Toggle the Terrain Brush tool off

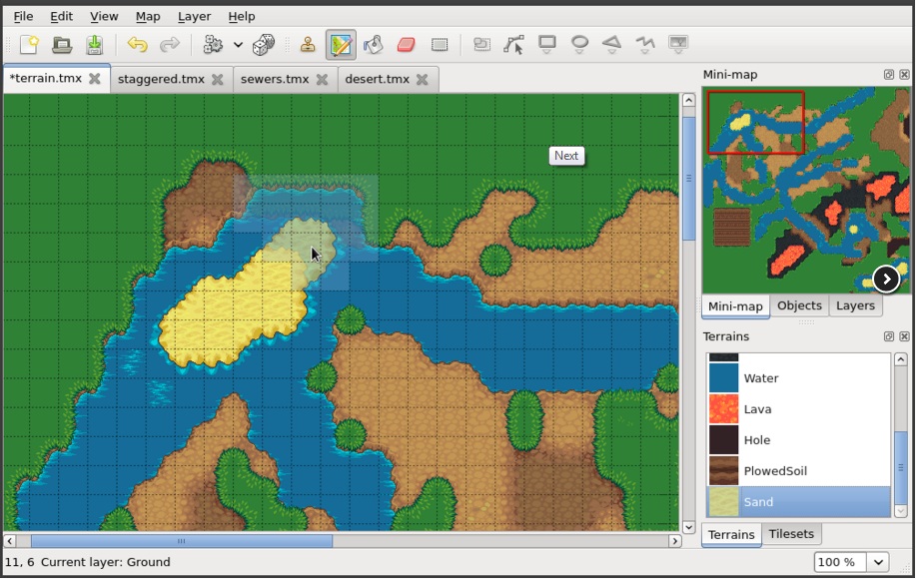(340, 44)
